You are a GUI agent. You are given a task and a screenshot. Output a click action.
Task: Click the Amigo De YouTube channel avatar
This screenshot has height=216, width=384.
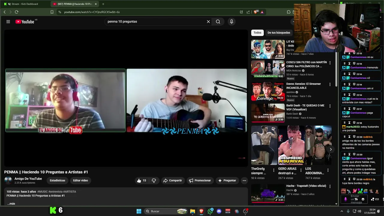click(8, 181)
